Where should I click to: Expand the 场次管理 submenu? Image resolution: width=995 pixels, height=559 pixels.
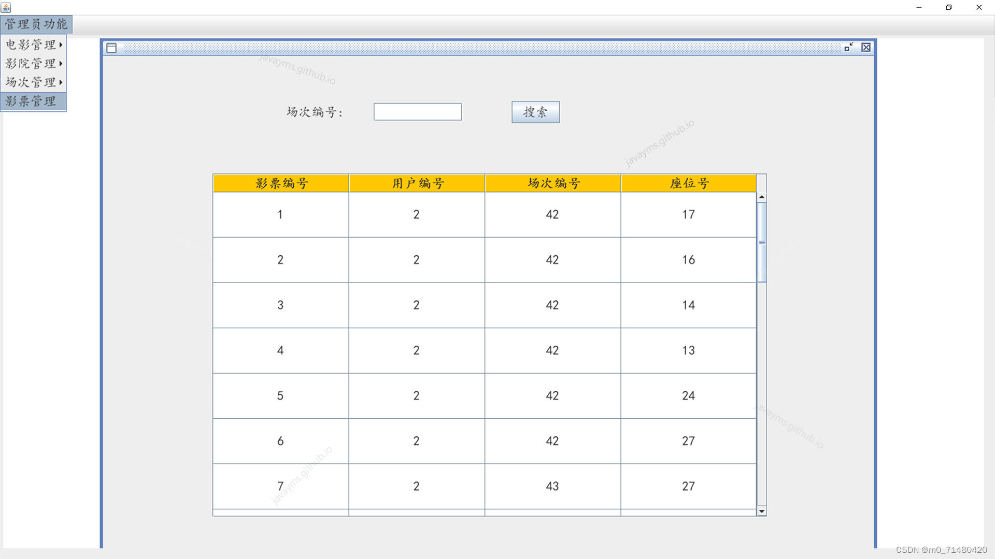pyautogui.click(x=34, y=82)
